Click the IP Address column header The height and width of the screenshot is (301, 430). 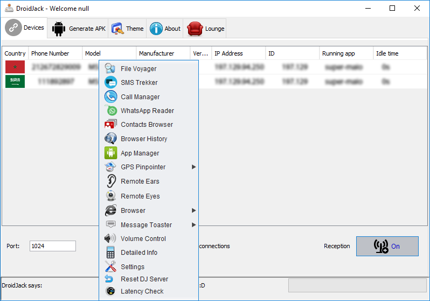tap(238, 53)
